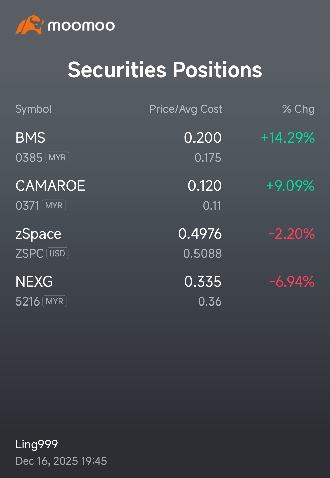330x478 pixels.
Task: Click the -2.20% change for zSpace
Action: coord(292,234)
